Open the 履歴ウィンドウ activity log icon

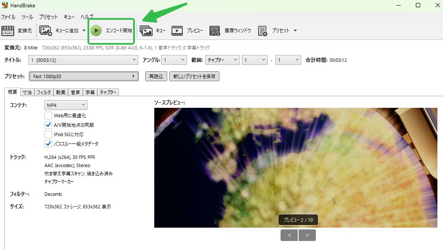click(215, 30)
